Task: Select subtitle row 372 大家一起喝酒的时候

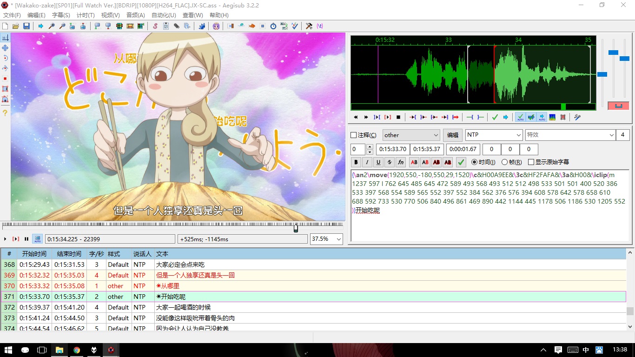Action: click(313, 307)
